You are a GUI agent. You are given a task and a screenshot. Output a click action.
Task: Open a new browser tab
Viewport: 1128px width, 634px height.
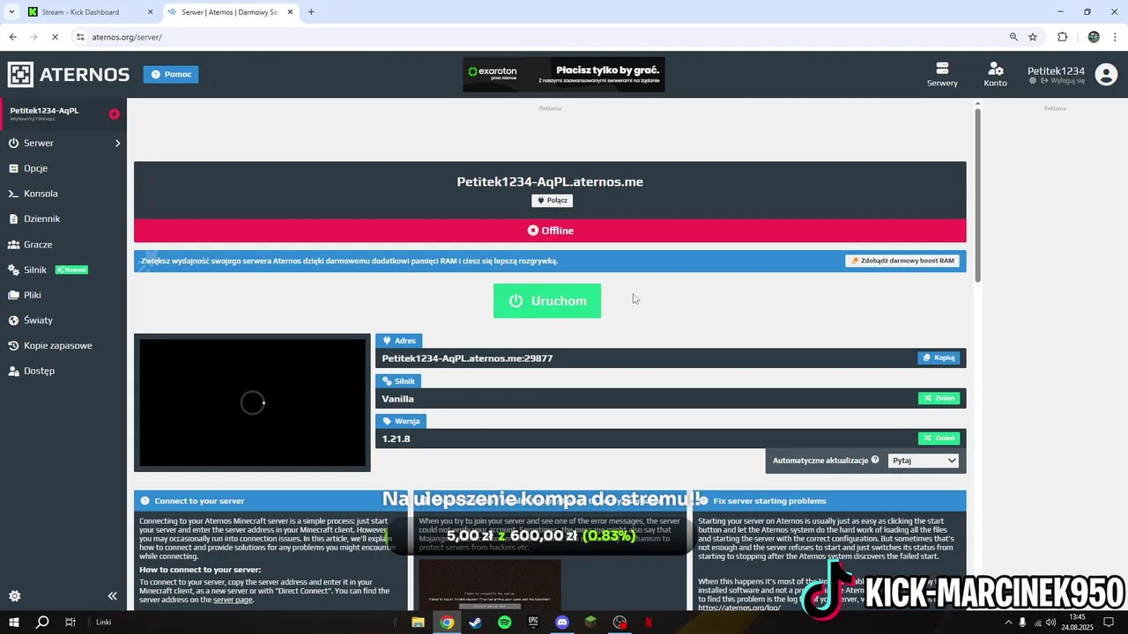coord(311,11)
